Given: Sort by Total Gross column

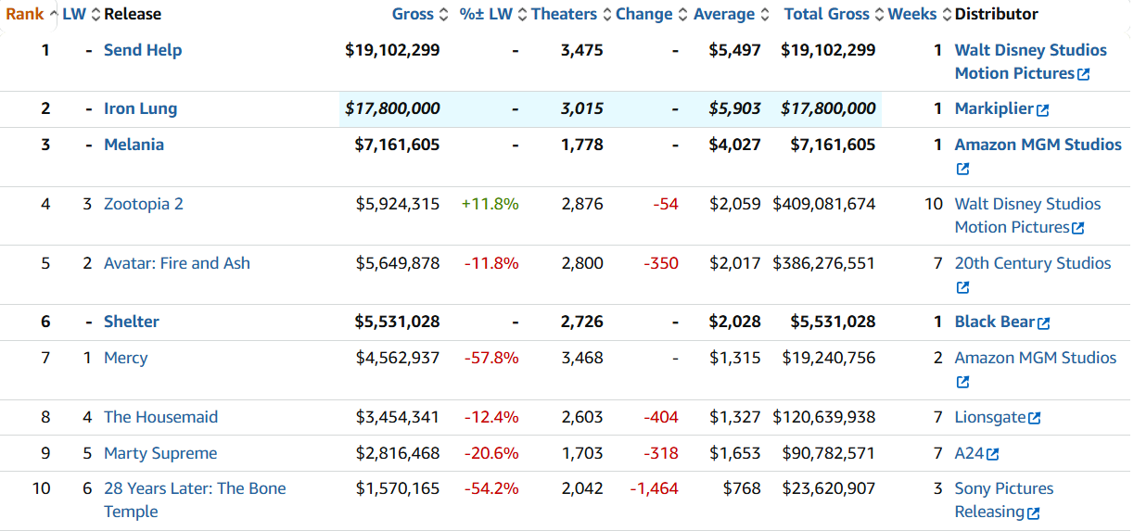Looking at the screenshot, I should (x=826, y=14).
